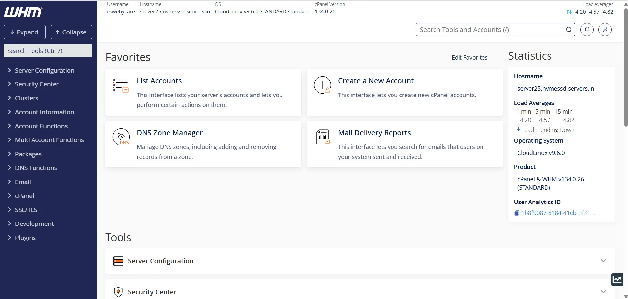Viewport: 628px width, 299px height.
Task: Click cPanel version 134.0.26 in header
Action: [325, 12]
